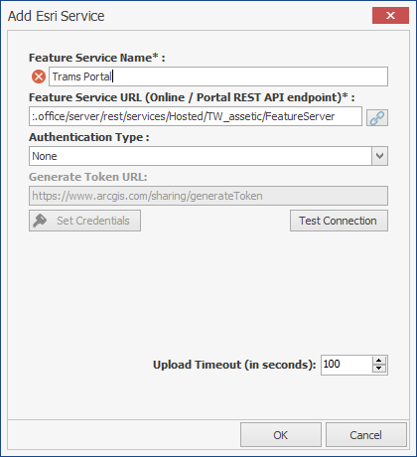Open the Authentication Type dropdown arrow
This screenshot has width=417, height=457.
tap(379, 156)
